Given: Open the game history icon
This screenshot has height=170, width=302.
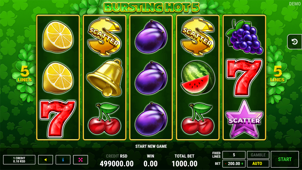Looking at the screenshot, I should pyautogui.click(x=295, y=42).
